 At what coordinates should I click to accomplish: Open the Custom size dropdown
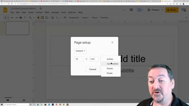coord(80,51)
